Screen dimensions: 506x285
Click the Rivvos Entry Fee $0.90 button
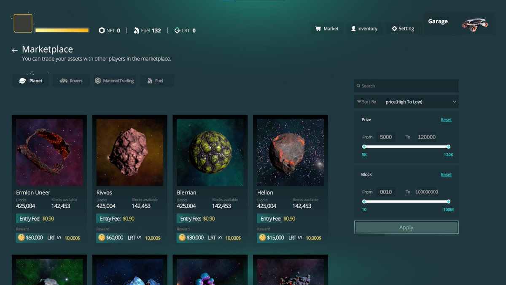pyautogui.click(x=116, y=219)
